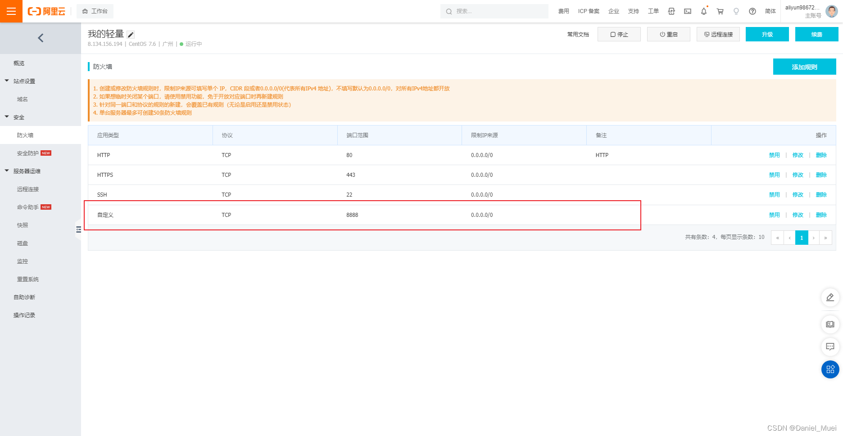This screenshot has width=843, height=436.
Task: Collapse sidebar with the handle icon
Action: pyautogui.click(x=78, y=229)
